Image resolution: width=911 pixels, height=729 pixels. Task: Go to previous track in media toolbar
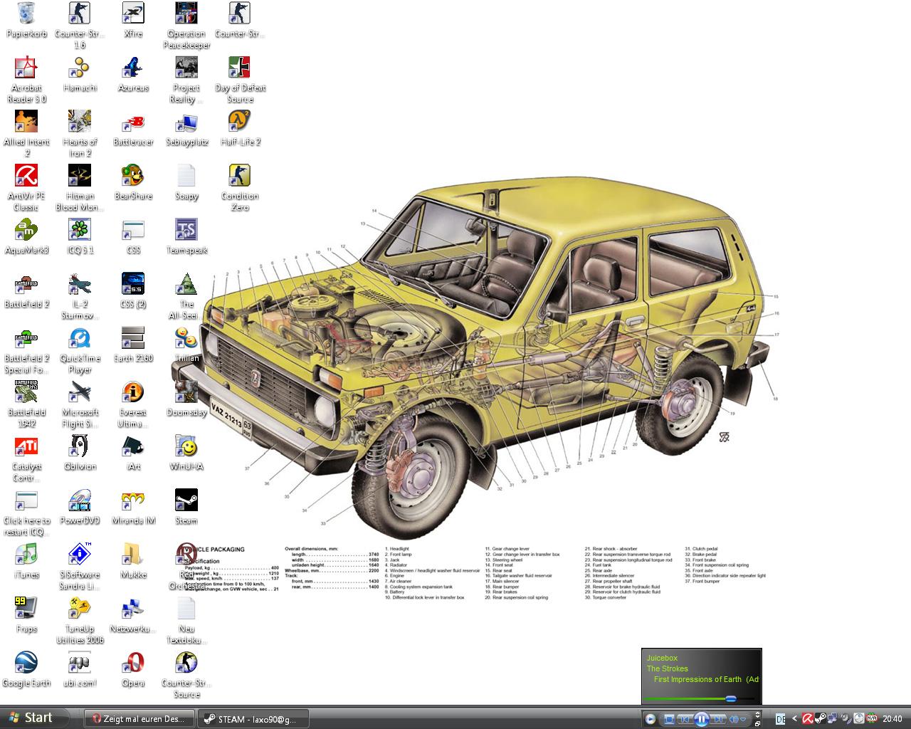click(684, 719)
